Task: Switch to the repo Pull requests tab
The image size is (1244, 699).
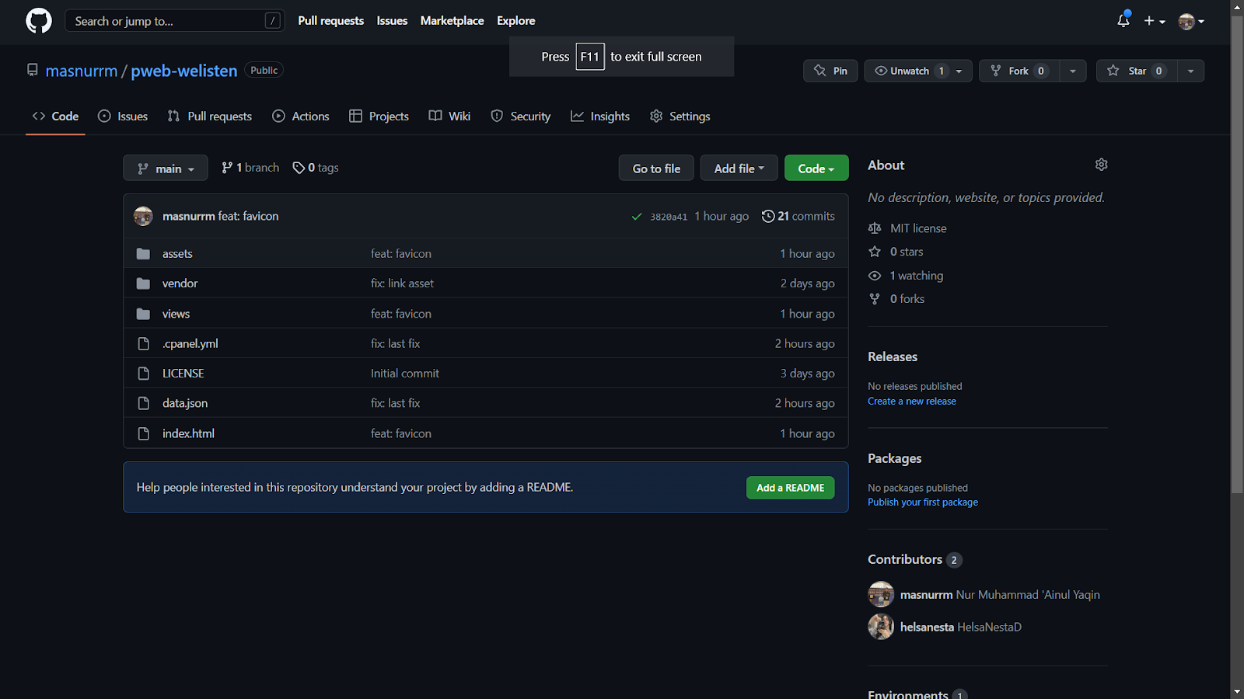Action: [x=210, y=116]
